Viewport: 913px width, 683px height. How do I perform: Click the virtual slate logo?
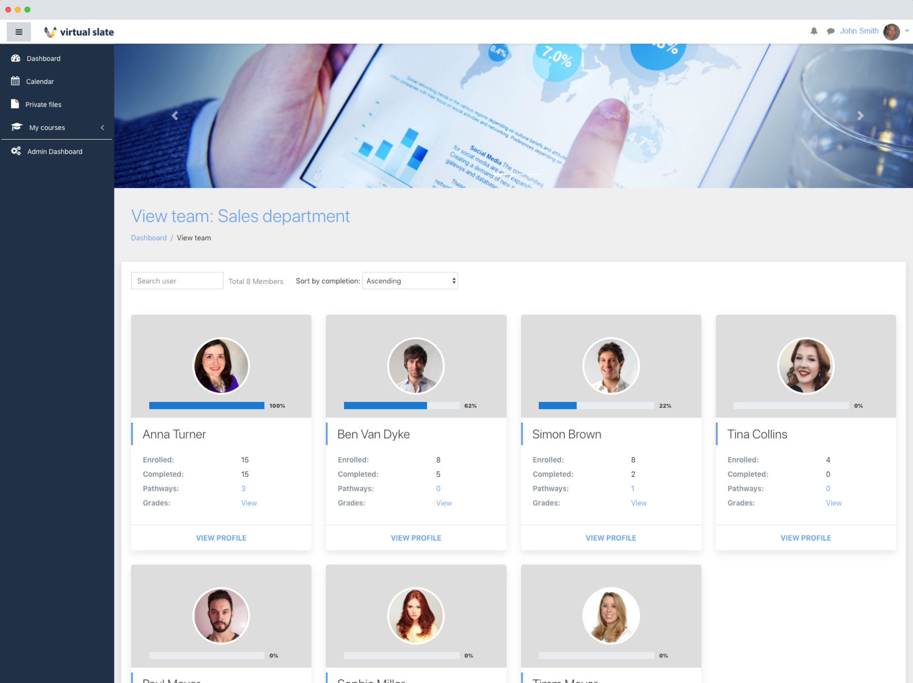(79, 31)
